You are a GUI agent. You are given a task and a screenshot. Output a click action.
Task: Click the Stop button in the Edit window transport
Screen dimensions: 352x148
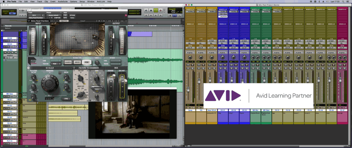tap(151, 11)
